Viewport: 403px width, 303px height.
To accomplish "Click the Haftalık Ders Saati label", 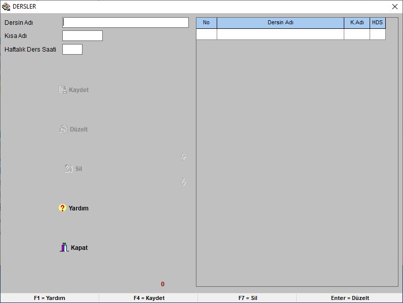I will (30, 49).
